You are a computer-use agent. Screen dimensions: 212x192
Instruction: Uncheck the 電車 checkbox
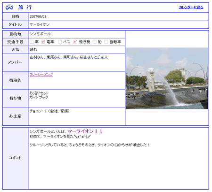pyautogui.click(x=43, y=42)
